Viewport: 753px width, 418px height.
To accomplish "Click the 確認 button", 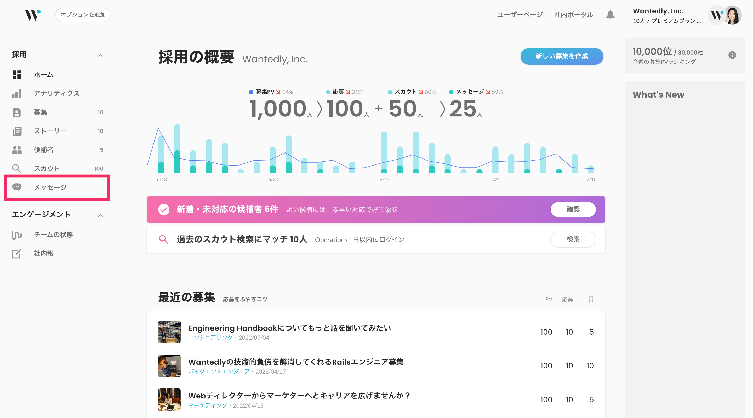I will coord(573,209).
